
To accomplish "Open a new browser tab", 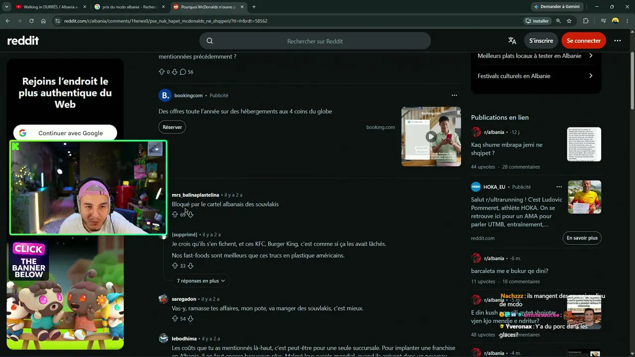I will [x=254, y=7].
